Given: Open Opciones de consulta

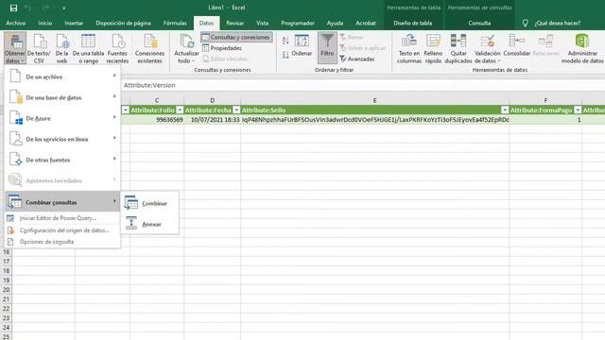Looking at the screenshot, I should tap(62, 242).
